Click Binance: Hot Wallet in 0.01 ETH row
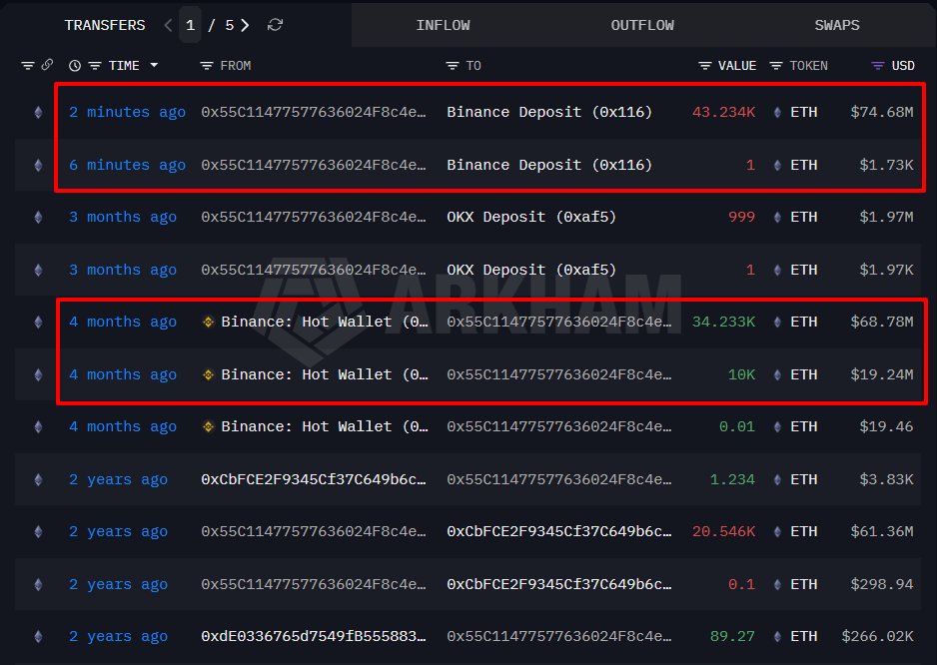 tap(325, 426)
